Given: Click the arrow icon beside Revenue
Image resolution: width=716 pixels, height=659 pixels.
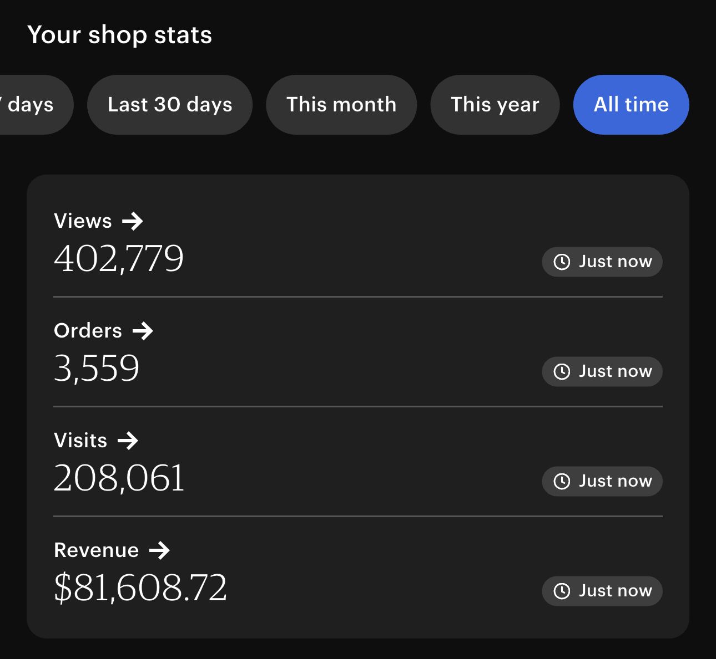Looking at the screenshot, I should 159,550.
